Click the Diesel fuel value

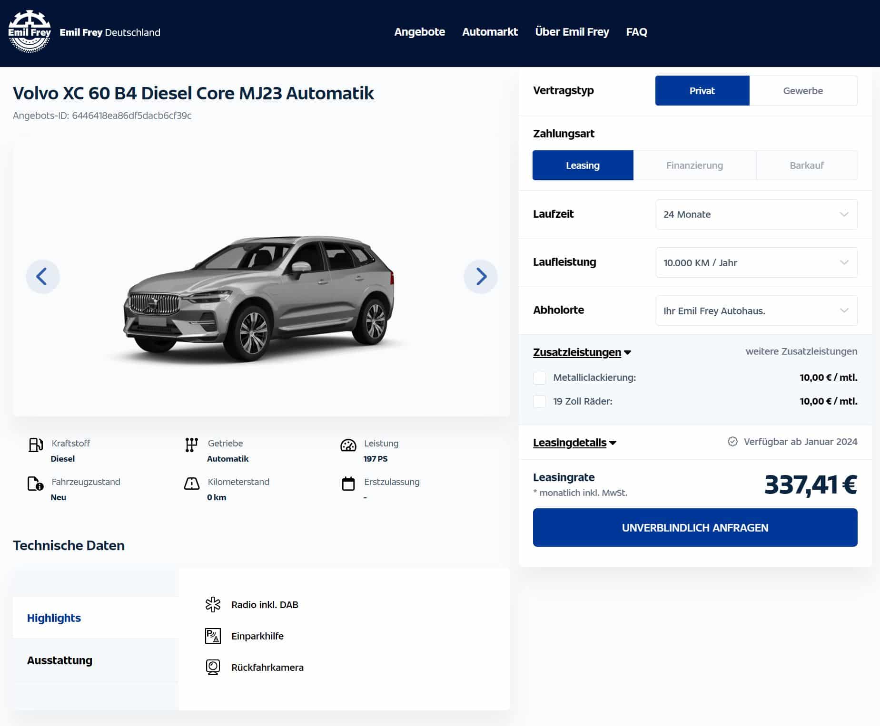tap(63, 459)
